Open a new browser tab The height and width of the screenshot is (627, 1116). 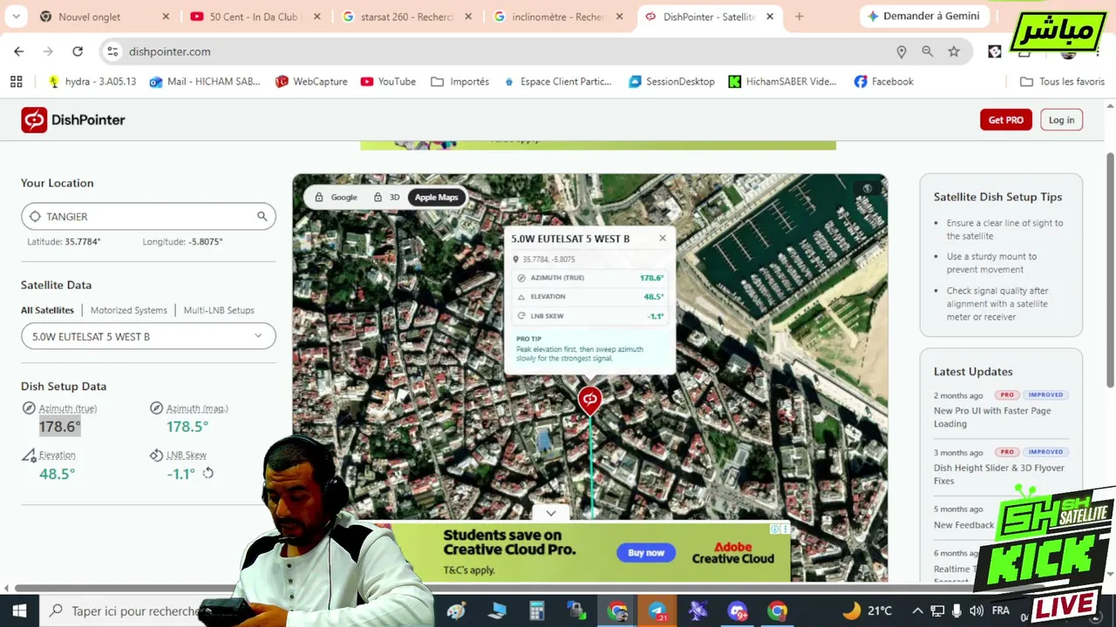[x=799, y=17]
